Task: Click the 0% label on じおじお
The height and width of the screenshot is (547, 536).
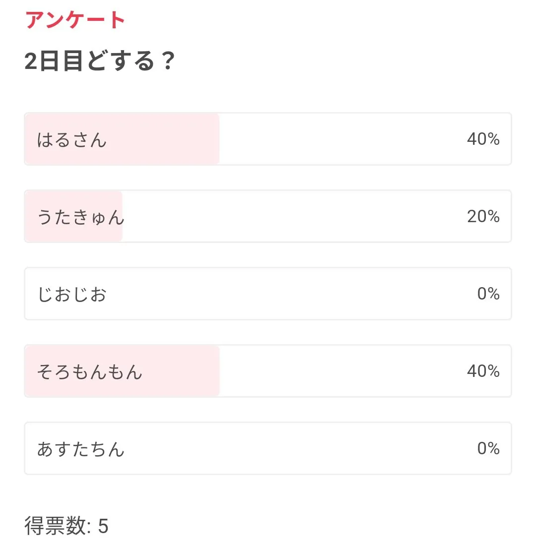Action: (x=488, y=294)
